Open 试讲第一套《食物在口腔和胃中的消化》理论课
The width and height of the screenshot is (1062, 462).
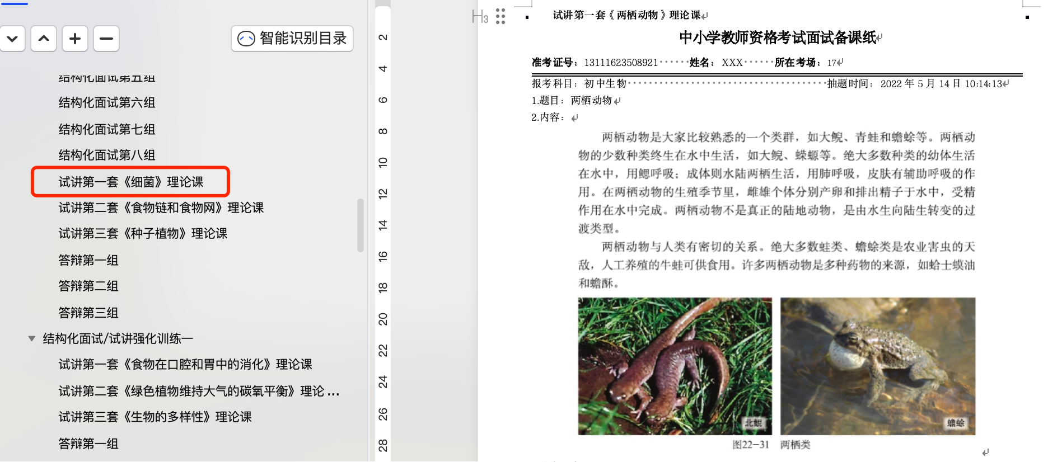[x=185, y=364]
